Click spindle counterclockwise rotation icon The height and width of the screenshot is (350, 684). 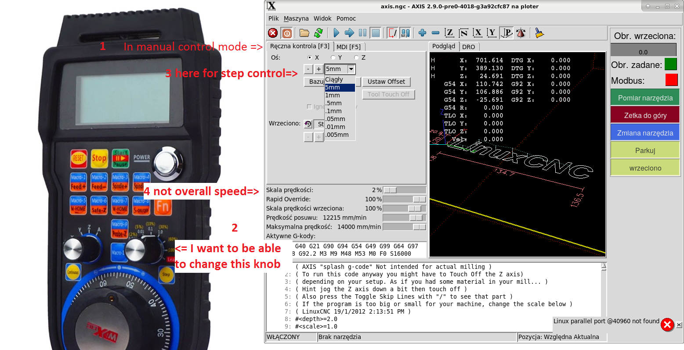click(x=308, y=124)
